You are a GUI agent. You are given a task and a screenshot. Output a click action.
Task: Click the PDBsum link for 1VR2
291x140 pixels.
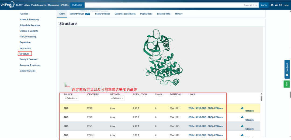pyautogui.click(x=219, y=108)
